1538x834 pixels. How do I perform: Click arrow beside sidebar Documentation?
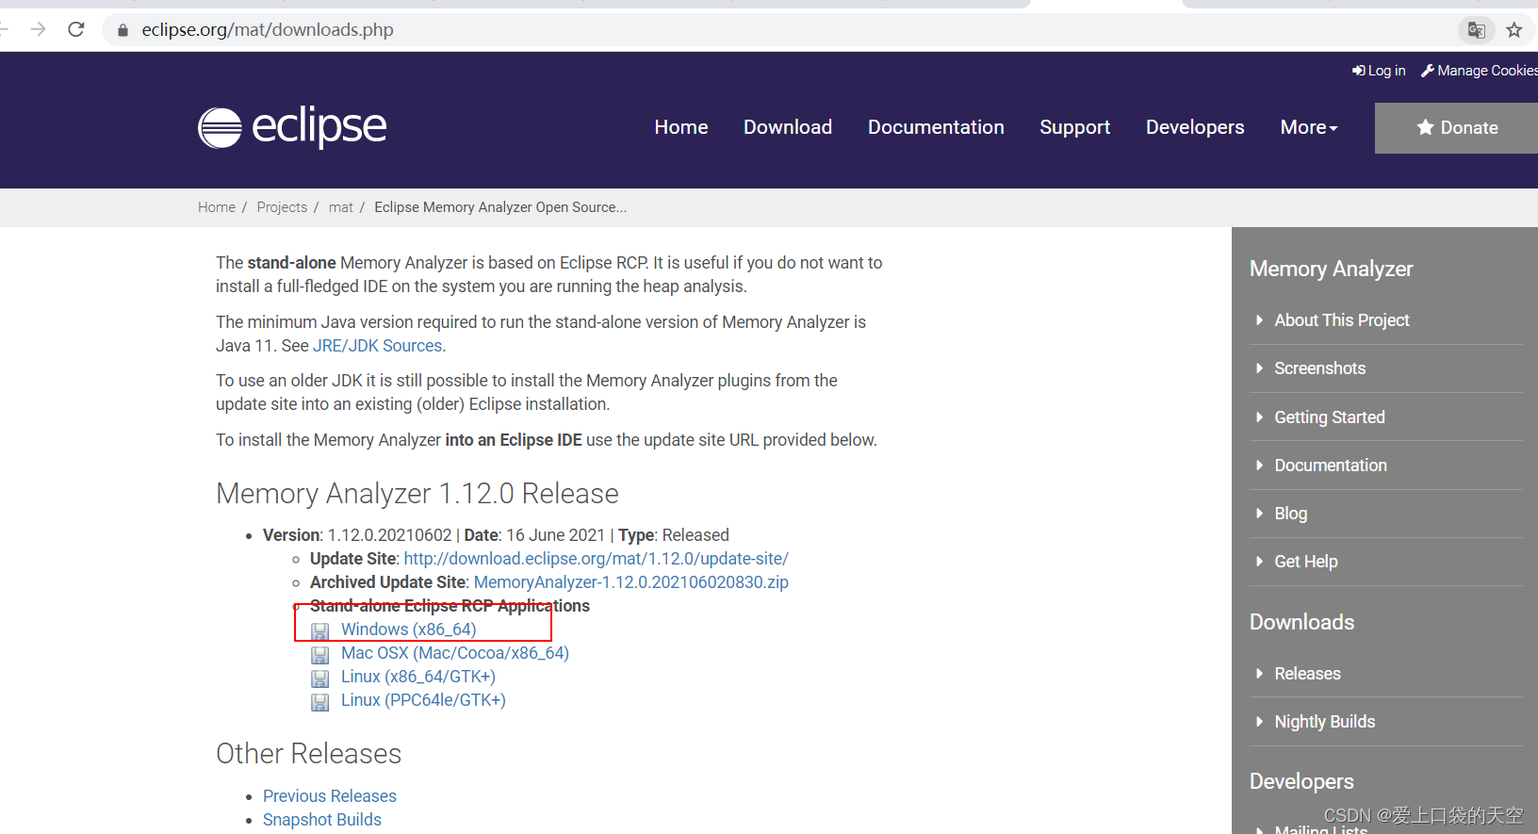[x=1259, y=465]
